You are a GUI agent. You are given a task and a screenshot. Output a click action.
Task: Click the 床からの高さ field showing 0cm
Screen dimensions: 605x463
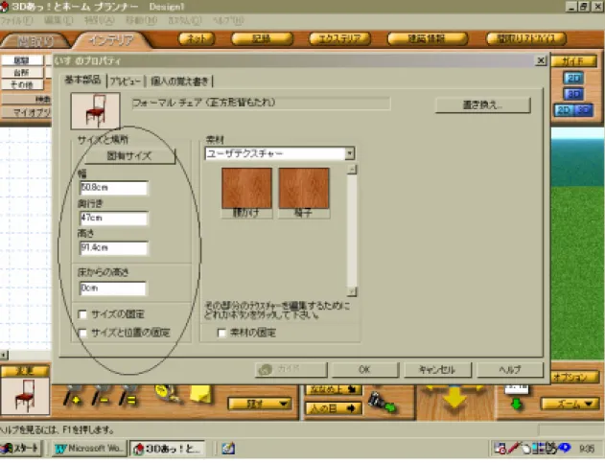113,289
